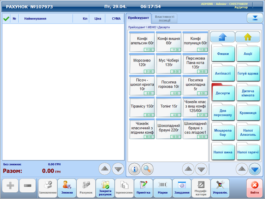The height and width of the screenshot is (199, 265).
Task: Add Тірамісу 150г to the order
Action: point(142,106)
